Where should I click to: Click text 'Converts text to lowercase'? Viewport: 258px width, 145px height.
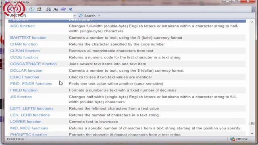coord(93,122)
